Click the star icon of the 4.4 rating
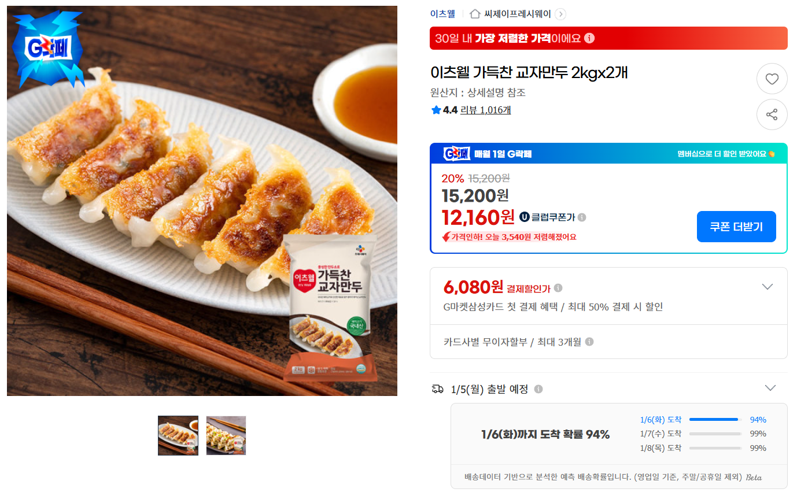The width and height of the screenshot is (797, 496). (x=435, y=110)
